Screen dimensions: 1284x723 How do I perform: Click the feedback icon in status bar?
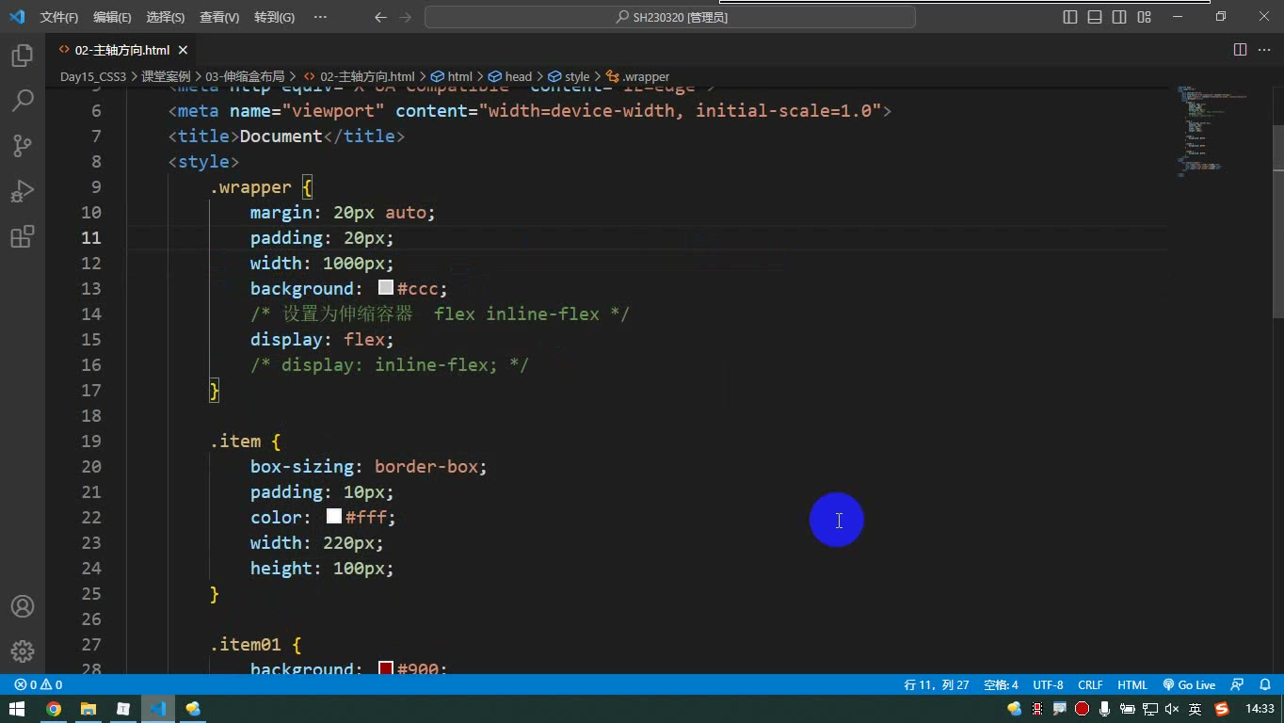(1238, 684)
